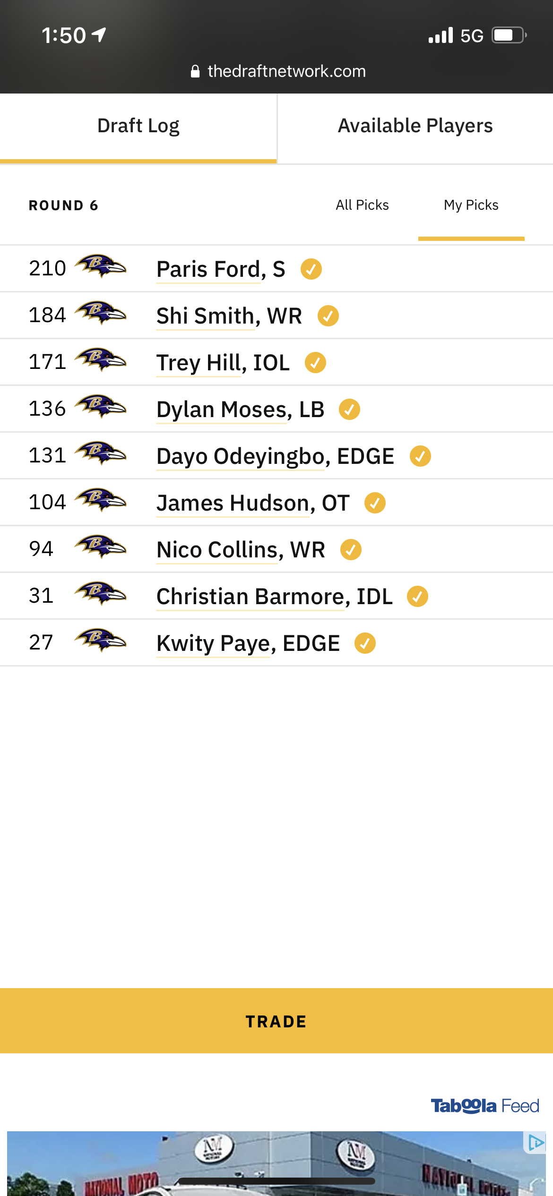Switch to the Available Players tab
This screenshot has height=1196, width=553.
point(415,126)
